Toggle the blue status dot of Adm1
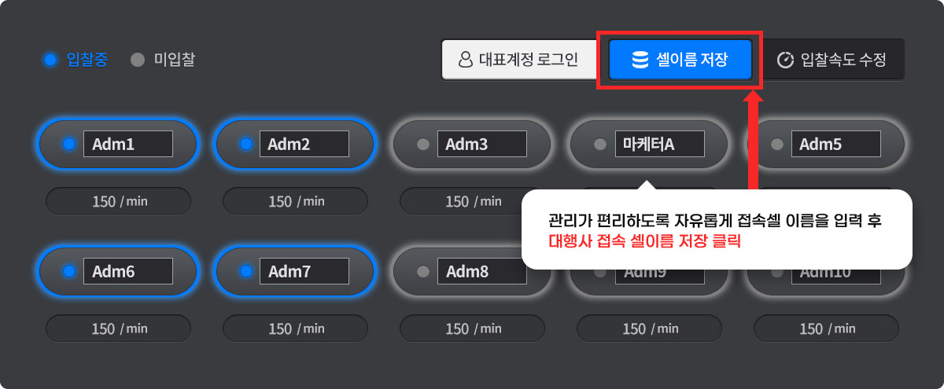This screenshot has width=944, height=389. [x=68, y=145]
